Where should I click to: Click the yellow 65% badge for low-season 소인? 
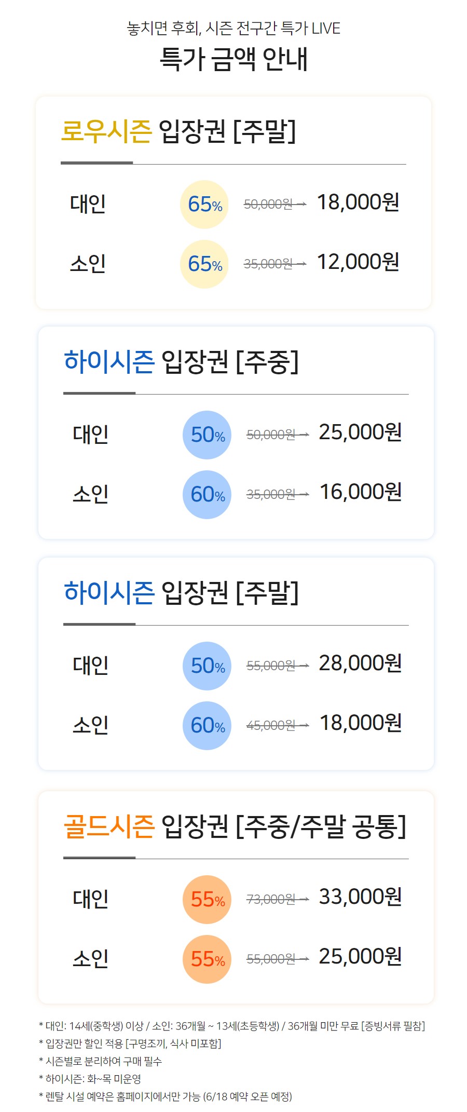click(204, 264)
